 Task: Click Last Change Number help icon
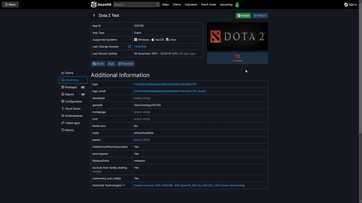click(x=130, y=46)
